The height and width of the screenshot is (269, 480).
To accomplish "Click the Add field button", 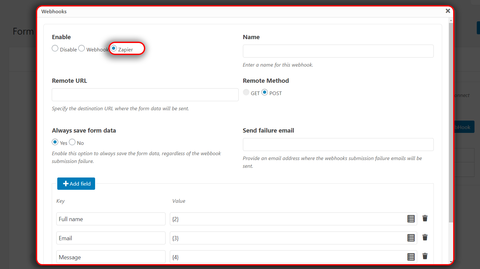I will coord(76,184).
